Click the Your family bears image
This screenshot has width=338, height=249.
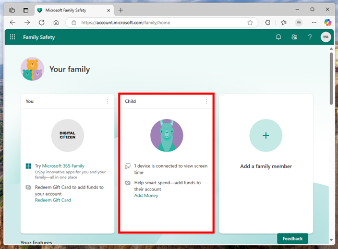pos(32,69)
